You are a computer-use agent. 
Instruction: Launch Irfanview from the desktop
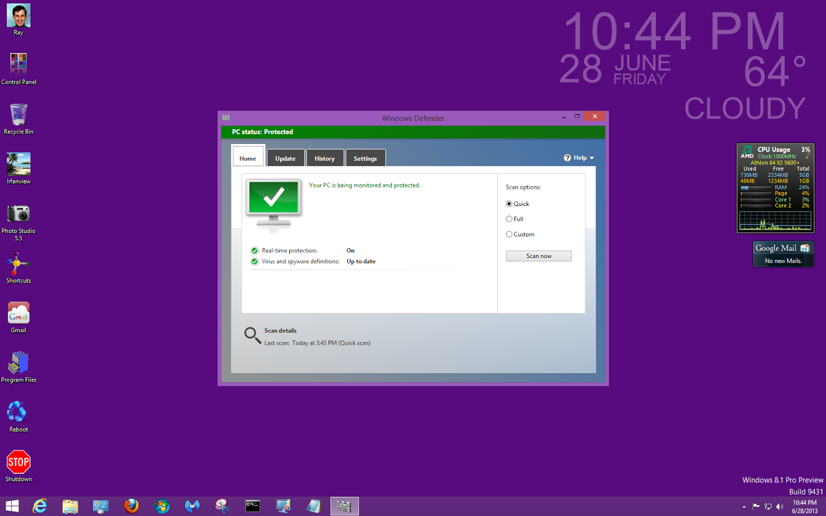(19, 168)
